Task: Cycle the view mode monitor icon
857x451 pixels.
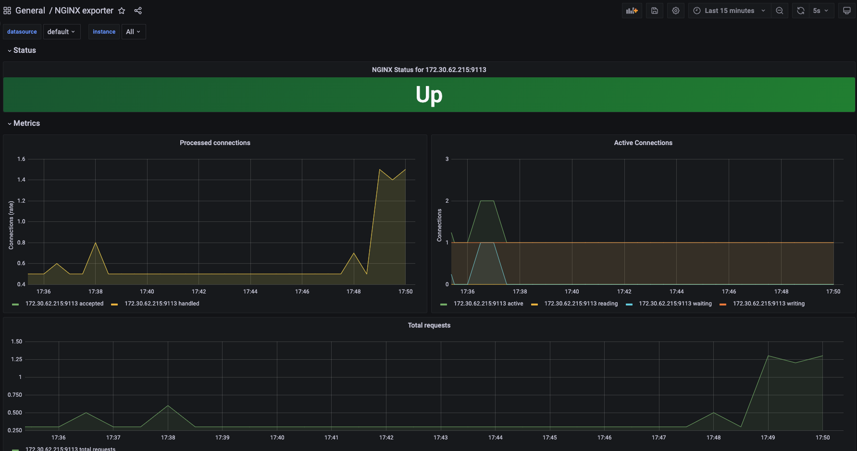Action: 847,11
